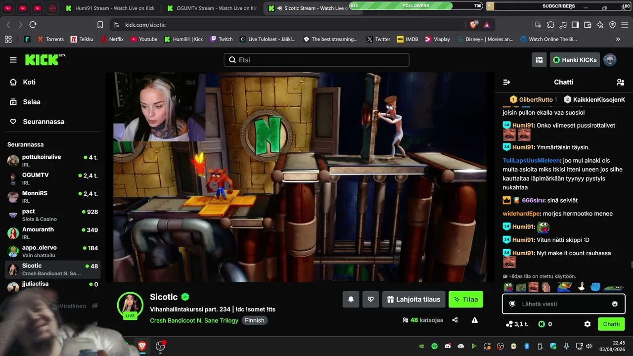Open the browser tab grid menu

point(8,39)
